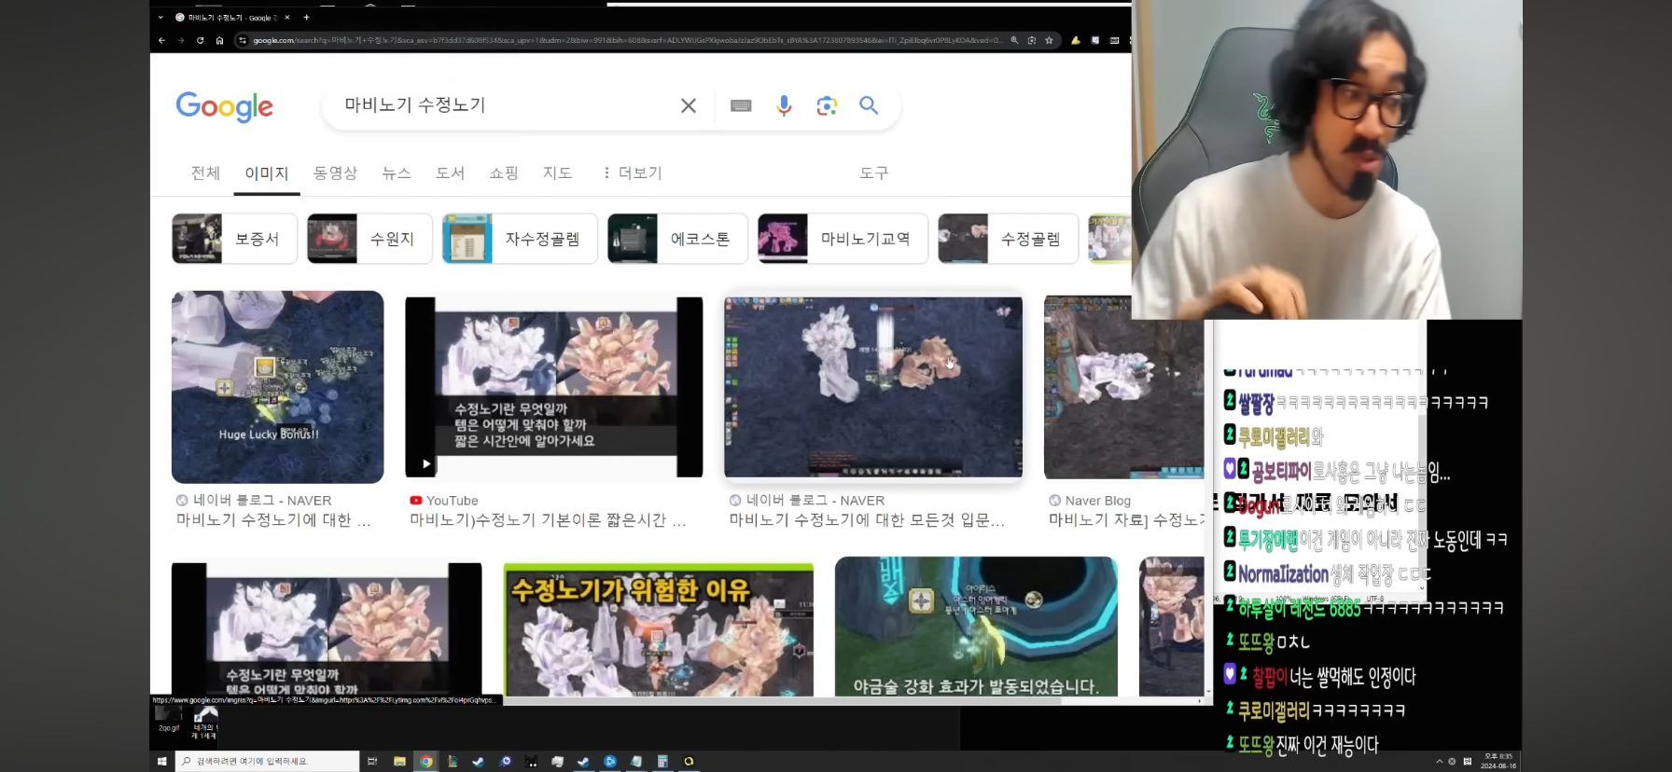Image resolution: width=1672 pixels, height=772 pixels.
Task: Open the Calculator taskbar icon
Action: [662, 762]
